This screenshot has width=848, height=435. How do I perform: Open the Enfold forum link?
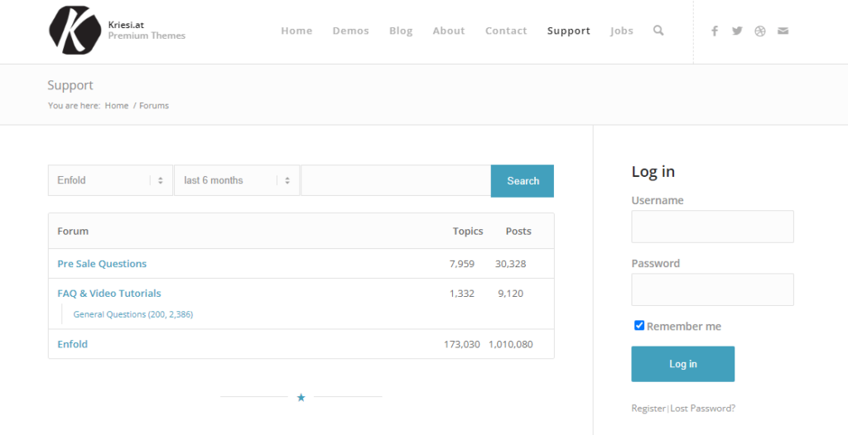click(73, 344)
